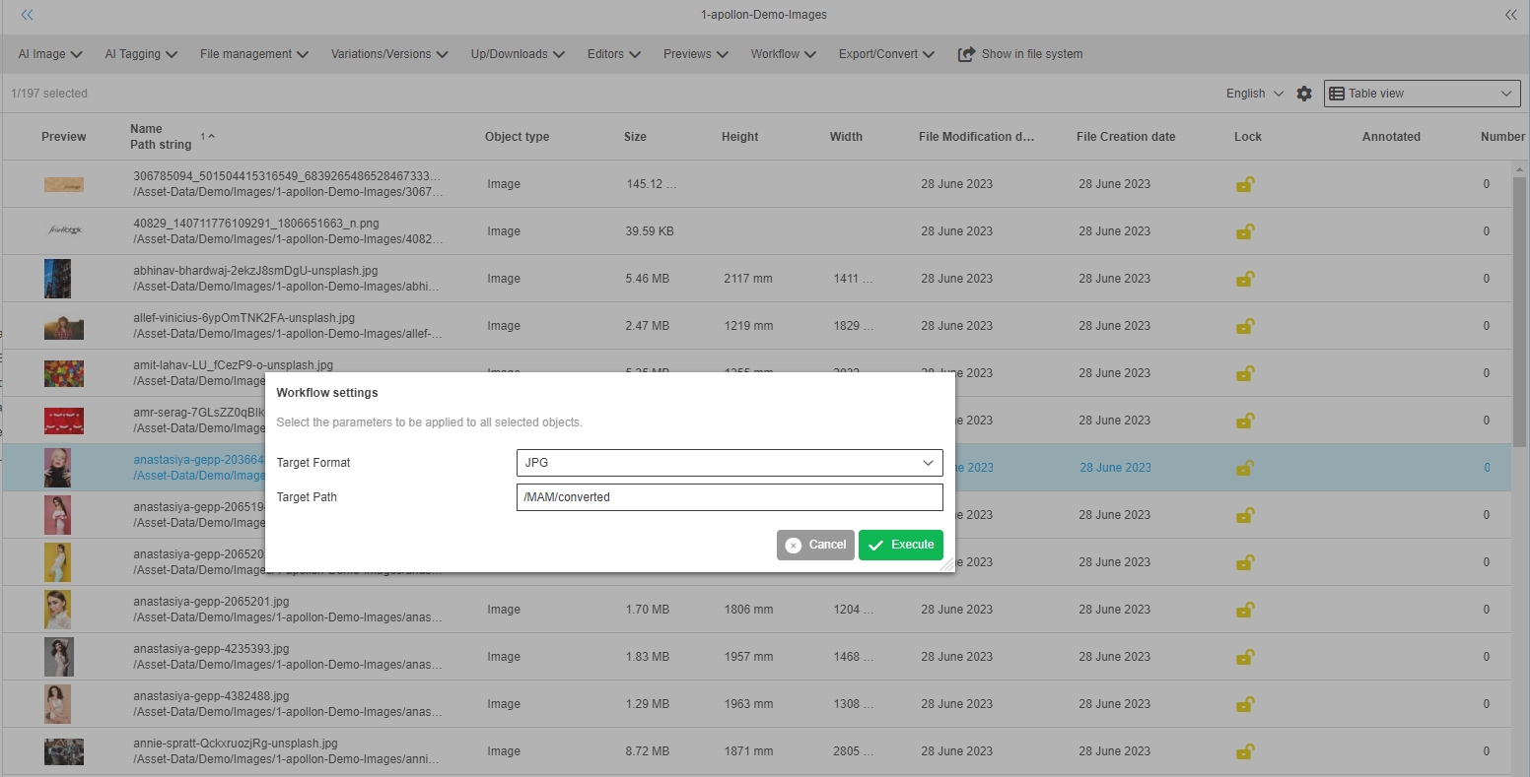Sort by the Name column header
This screenshot has height=777, width=1530.
point(146,129)
